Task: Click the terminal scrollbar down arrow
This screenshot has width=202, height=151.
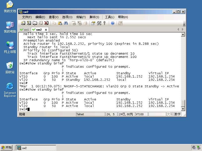Action: [183, 109]
